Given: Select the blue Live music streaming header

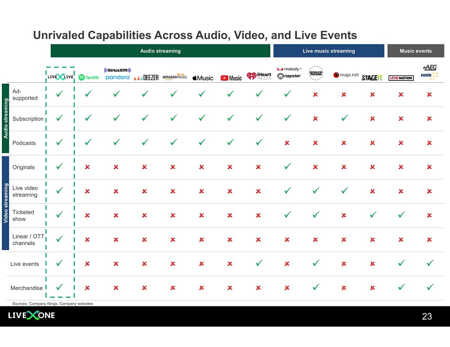Looking at the screenshot, I should coord(328,51).
